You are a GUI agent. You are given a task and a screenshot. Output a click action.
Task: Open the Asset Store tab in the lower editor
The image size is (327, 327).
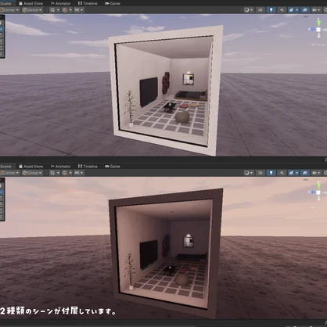point(31,166)
